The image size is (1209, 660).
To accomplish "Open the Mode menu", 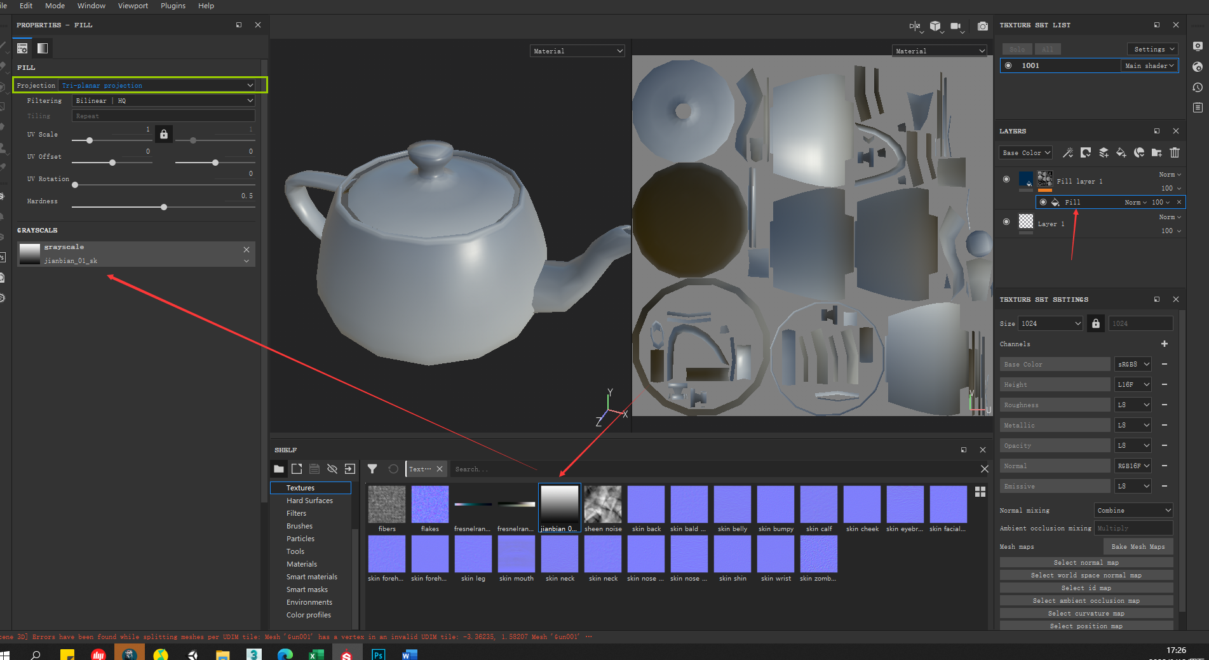I will point(55,6).
